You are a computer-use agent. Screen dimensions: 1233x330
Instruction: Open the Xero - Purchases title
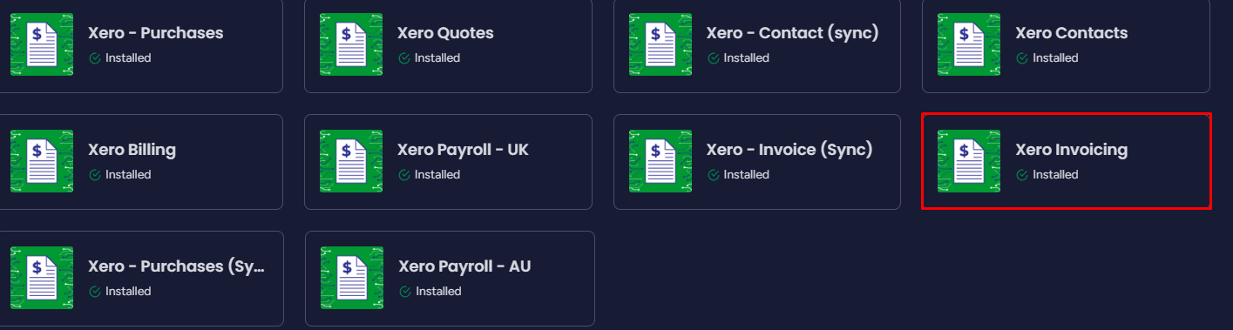point(156,33)
